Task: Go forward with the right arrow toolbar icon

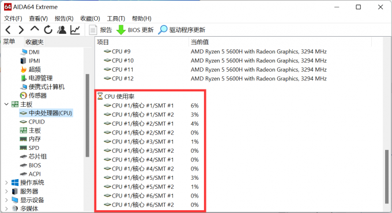Action: tap(21, 30)
